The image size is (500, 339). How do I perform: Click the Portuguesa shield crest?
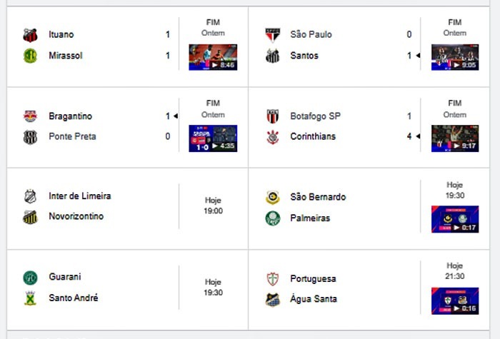tap(273, 278)
